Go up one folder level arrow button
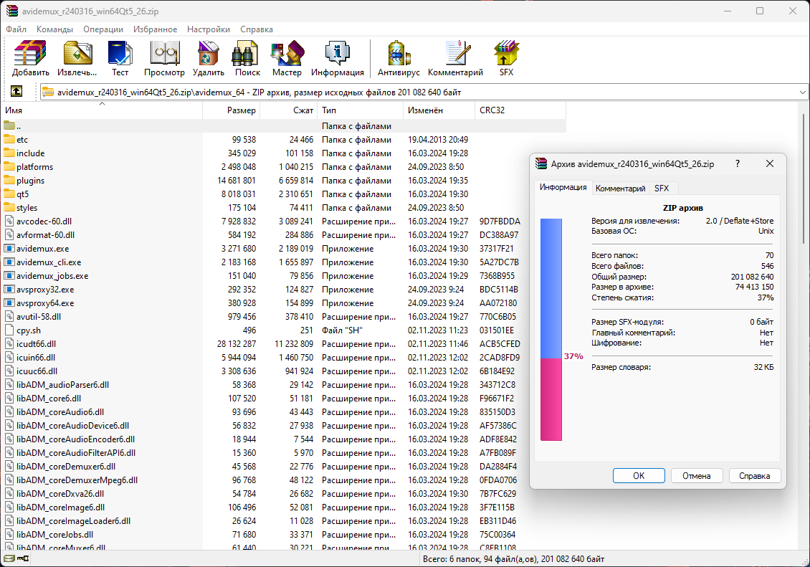The image size is (810, 567). coord(16,92)
